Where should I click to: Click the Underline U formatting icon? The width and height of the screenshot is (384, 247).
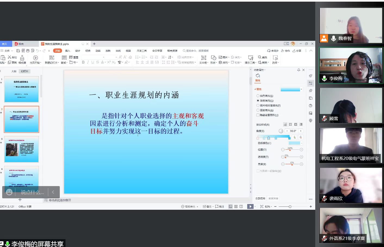(93, 62)
